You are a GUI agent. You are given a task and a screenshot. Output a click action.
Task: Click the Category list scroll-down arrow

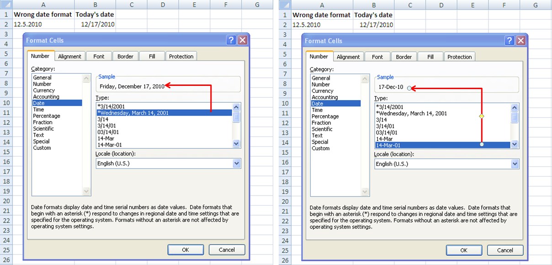point(86,191)
